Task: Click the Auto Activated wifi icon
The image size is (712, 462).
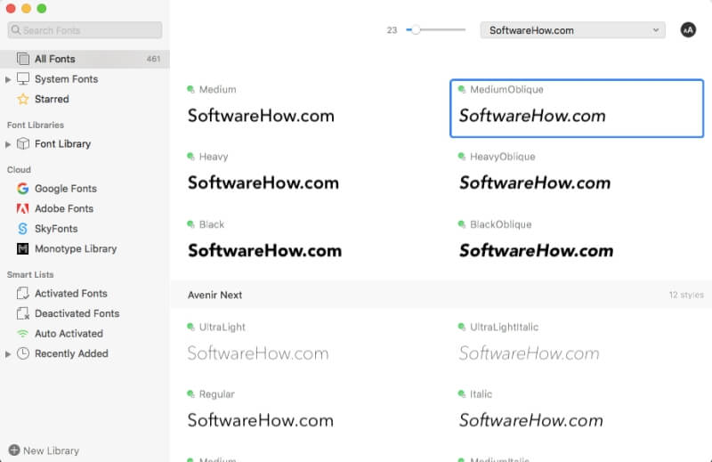Action: [23, 334]
